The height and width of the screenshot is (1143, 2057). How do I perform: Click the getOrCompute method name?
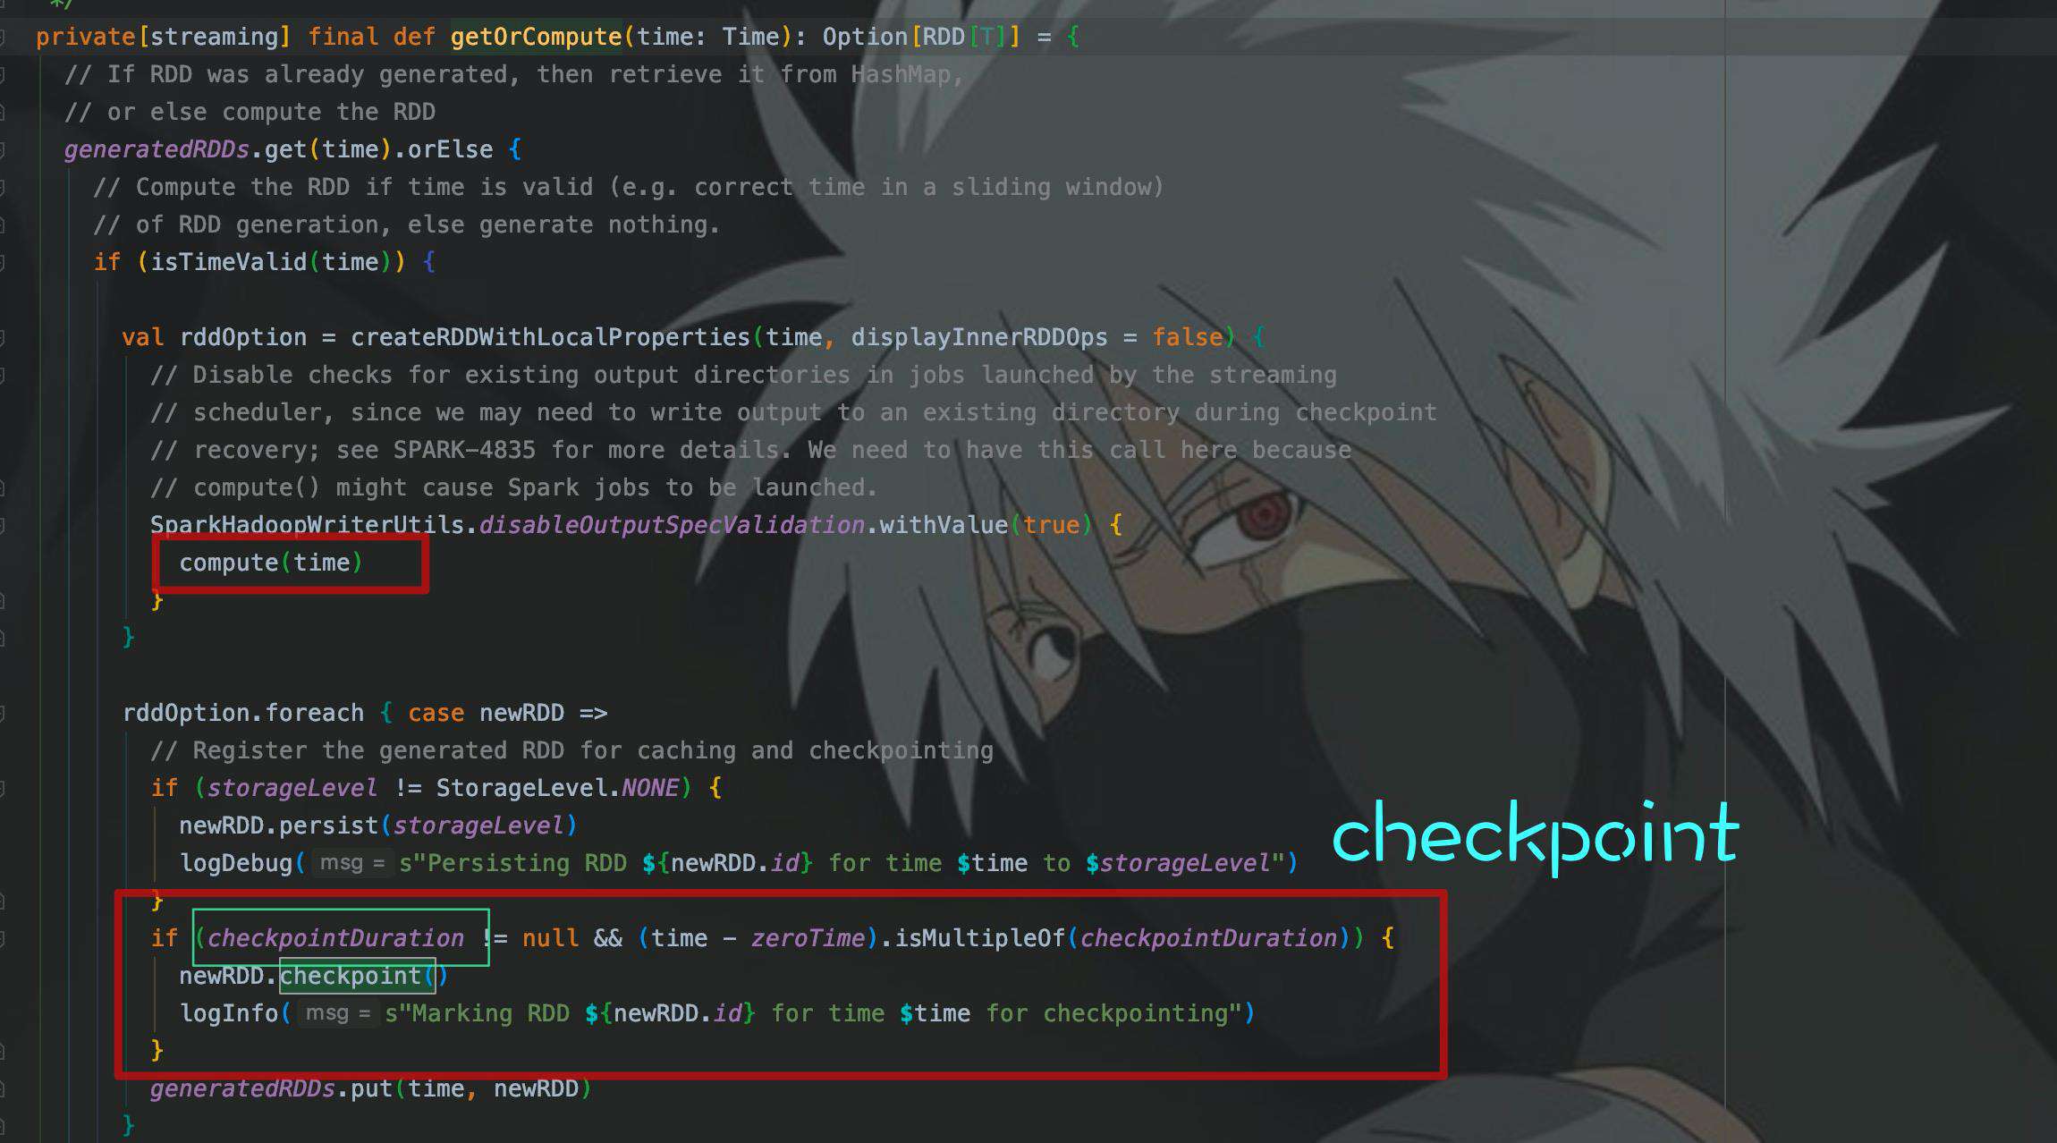tap(536, 37)
